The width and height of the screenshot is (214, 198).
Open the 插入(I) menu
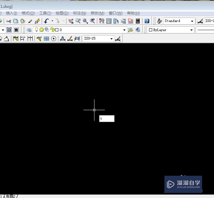(x=12, y=13)
